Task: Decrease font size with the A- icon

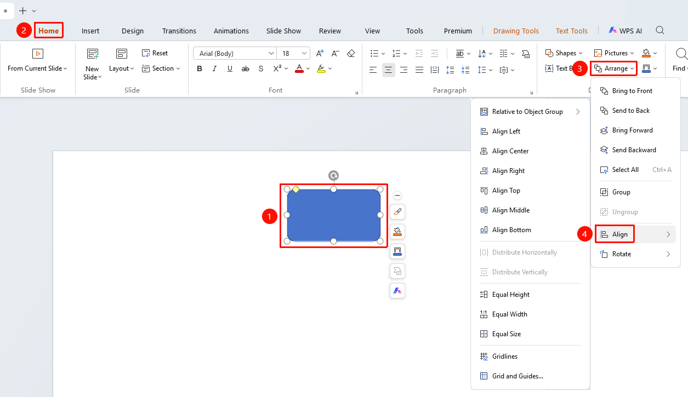Action: click(336, 53)
